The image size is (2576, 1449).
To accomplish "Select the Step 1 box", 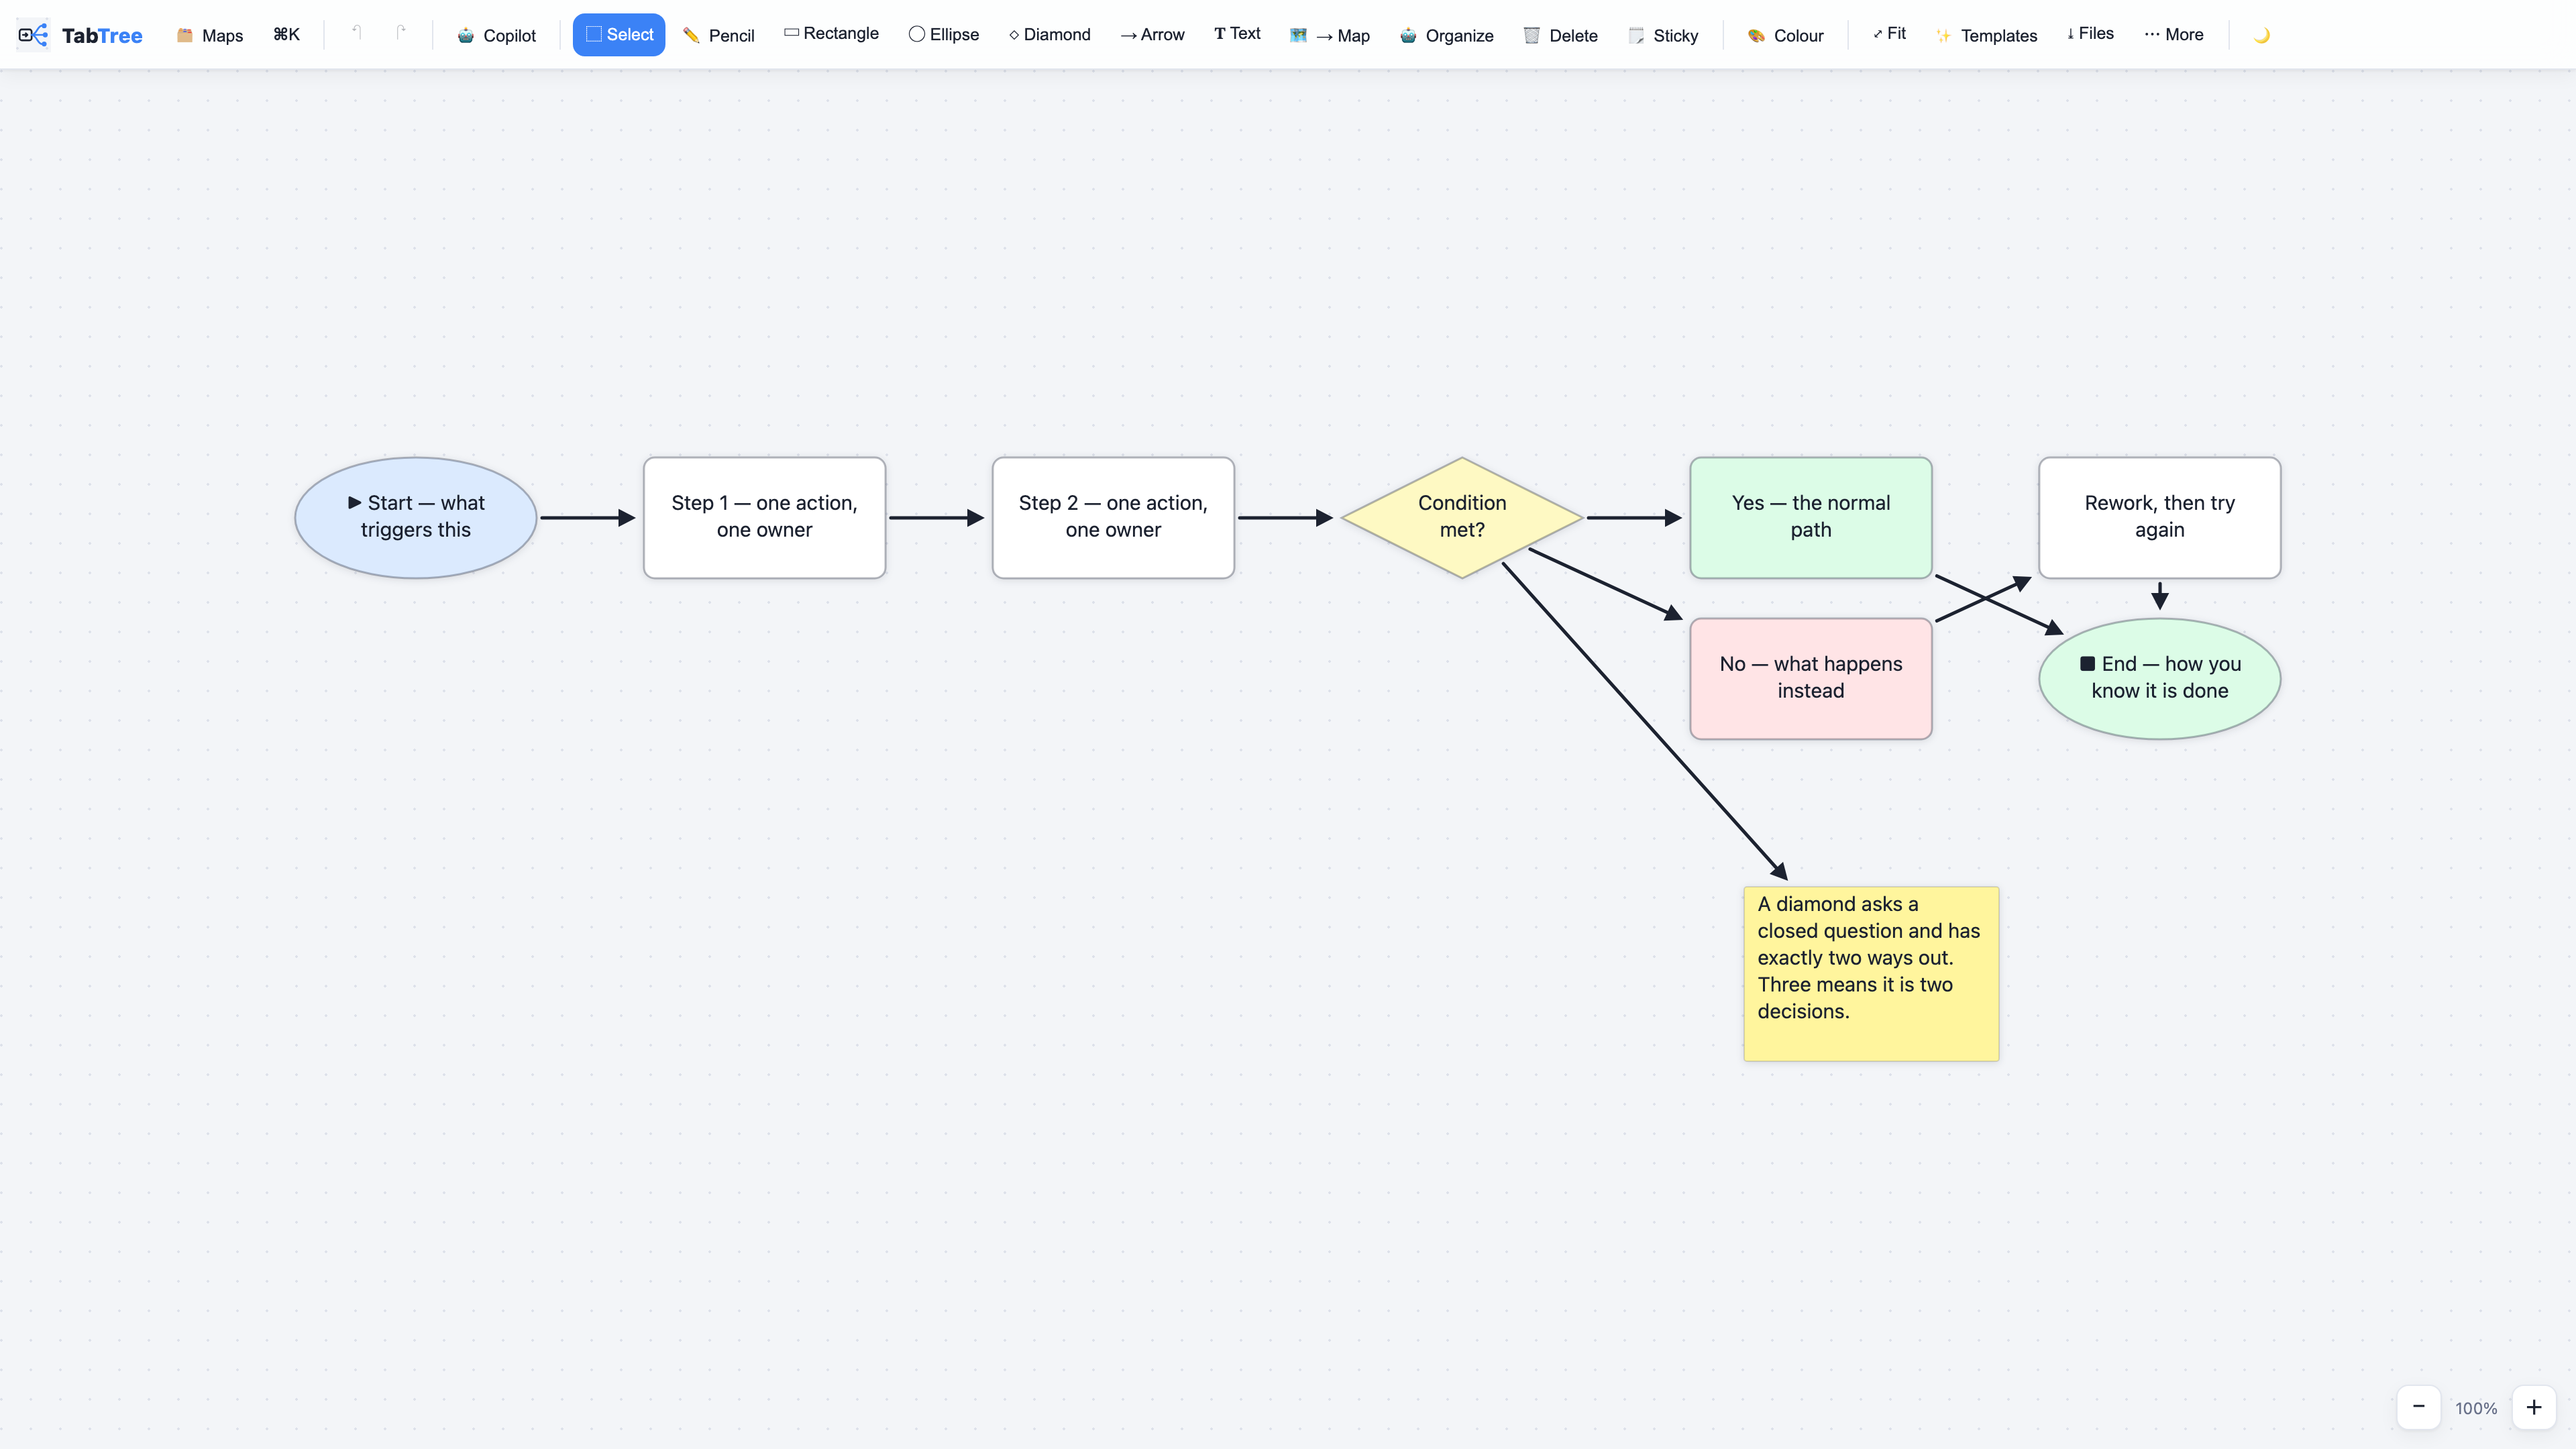I will click(x=764, y=518).
